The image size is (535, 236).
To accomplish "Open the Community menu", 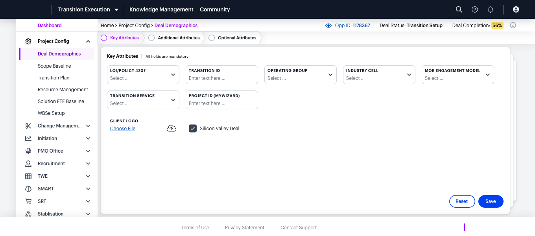I will tap(215, 9).
